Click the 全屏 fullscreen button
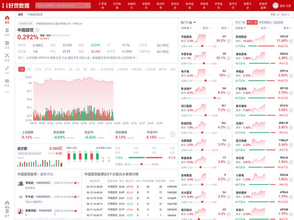Viewport: 294px width, 220px height. point(172,69)
